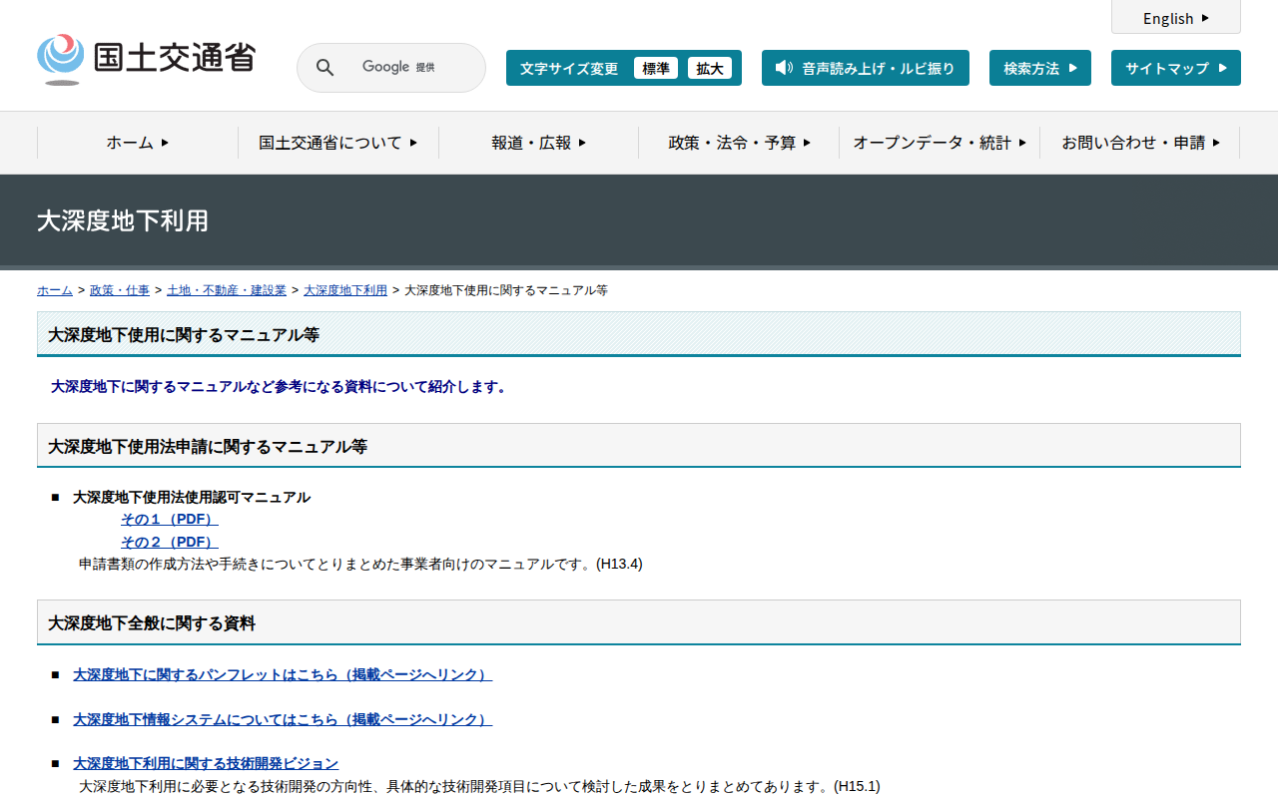This screenshot has width=1278, height=798.
Task: Click the MLIT logo in the header
Action: click(146, 59)
